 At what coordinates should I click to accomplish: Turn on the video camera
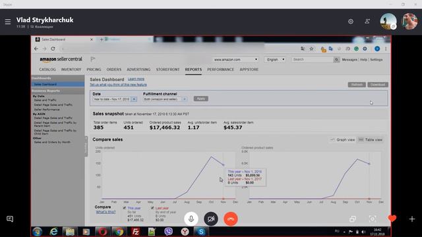point(211,219)
